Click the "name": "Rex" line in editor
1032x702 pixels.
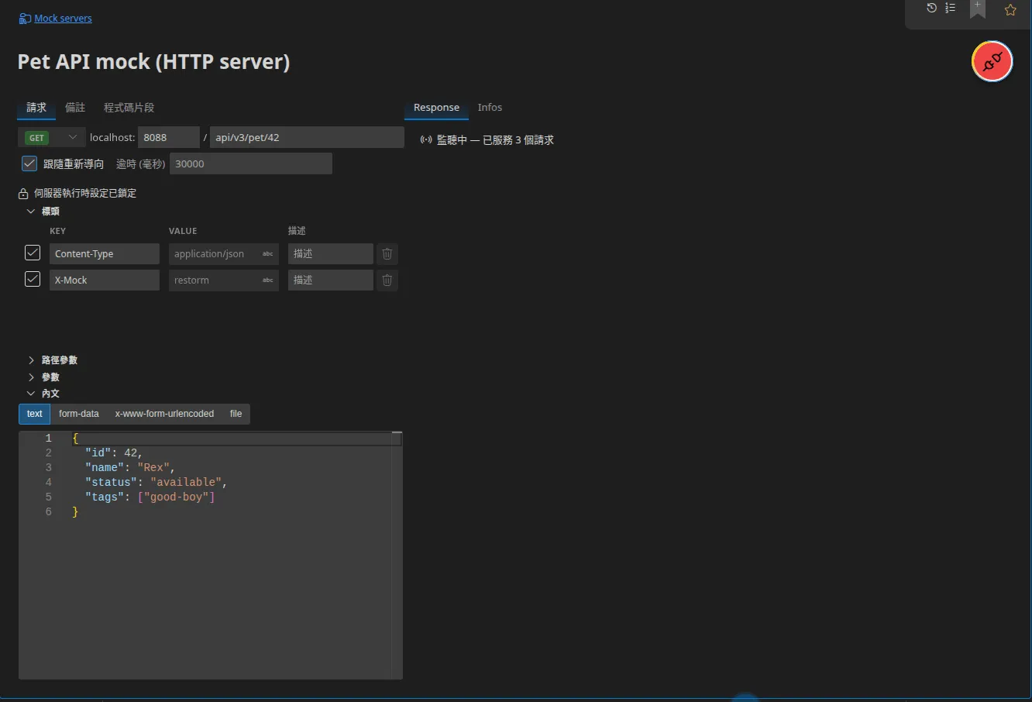pyautogui.click(x=129, y=467)
